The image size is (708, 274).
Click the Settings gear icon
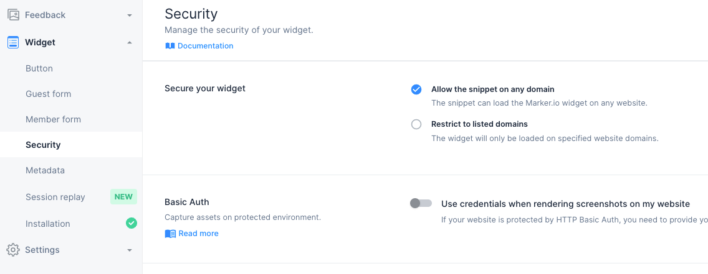pos(12,250)
